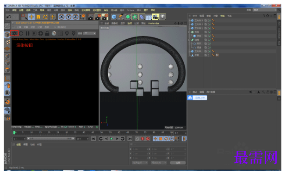This screenshot has width=286, height=172.
Task: Toggle visibility dots for the cube row ending in .2
Action: 208,25
